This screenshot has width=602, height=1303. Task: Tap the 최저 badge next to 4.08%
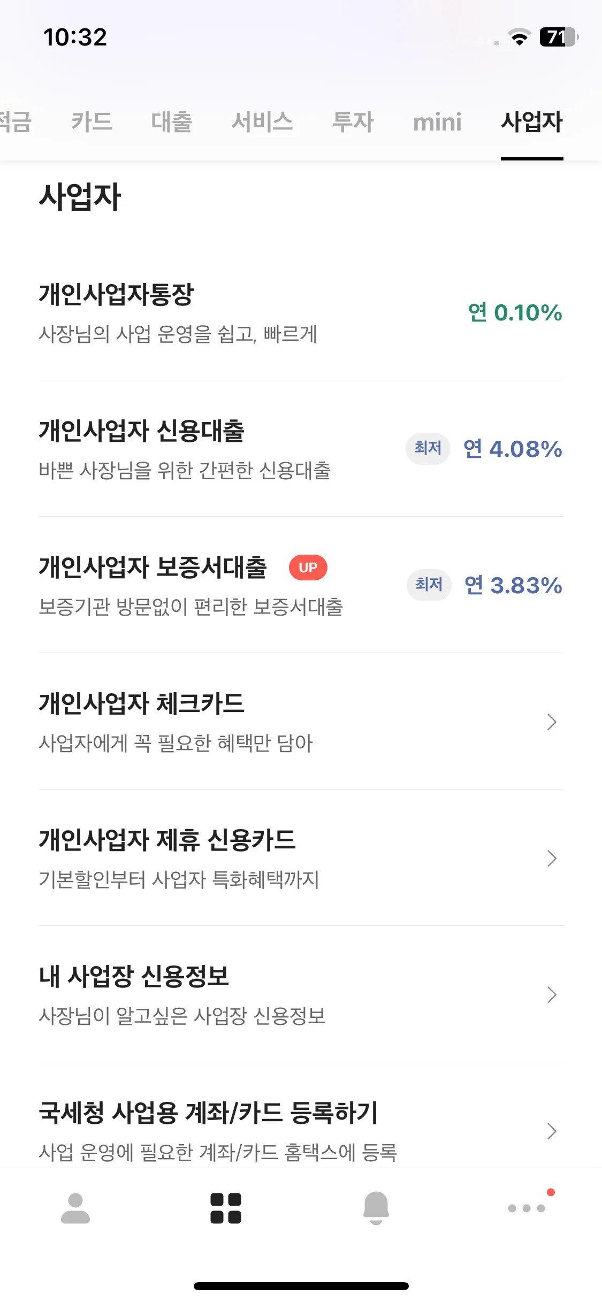coord(428,448)
